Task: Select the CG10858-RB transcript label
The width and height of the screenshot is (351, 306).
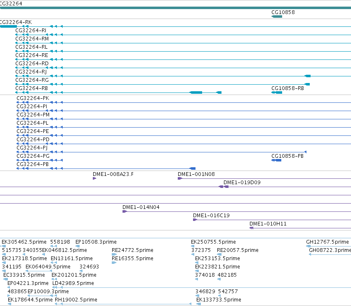Action: [x=287, y=88]
